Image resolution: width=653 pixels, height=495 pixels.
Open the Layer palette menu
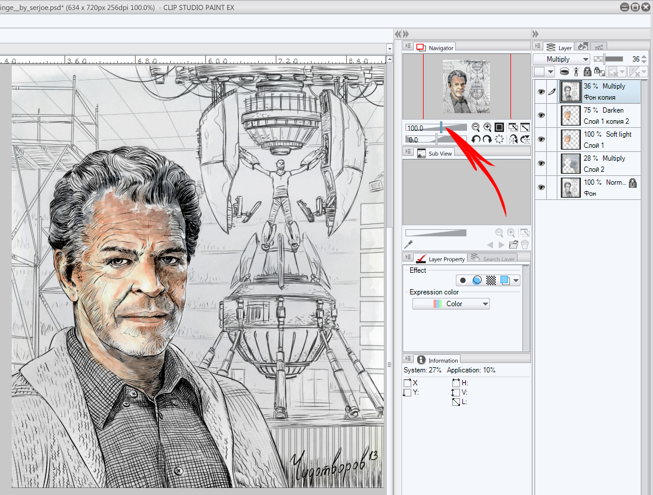pyautogui.click(x=537, y=46)
